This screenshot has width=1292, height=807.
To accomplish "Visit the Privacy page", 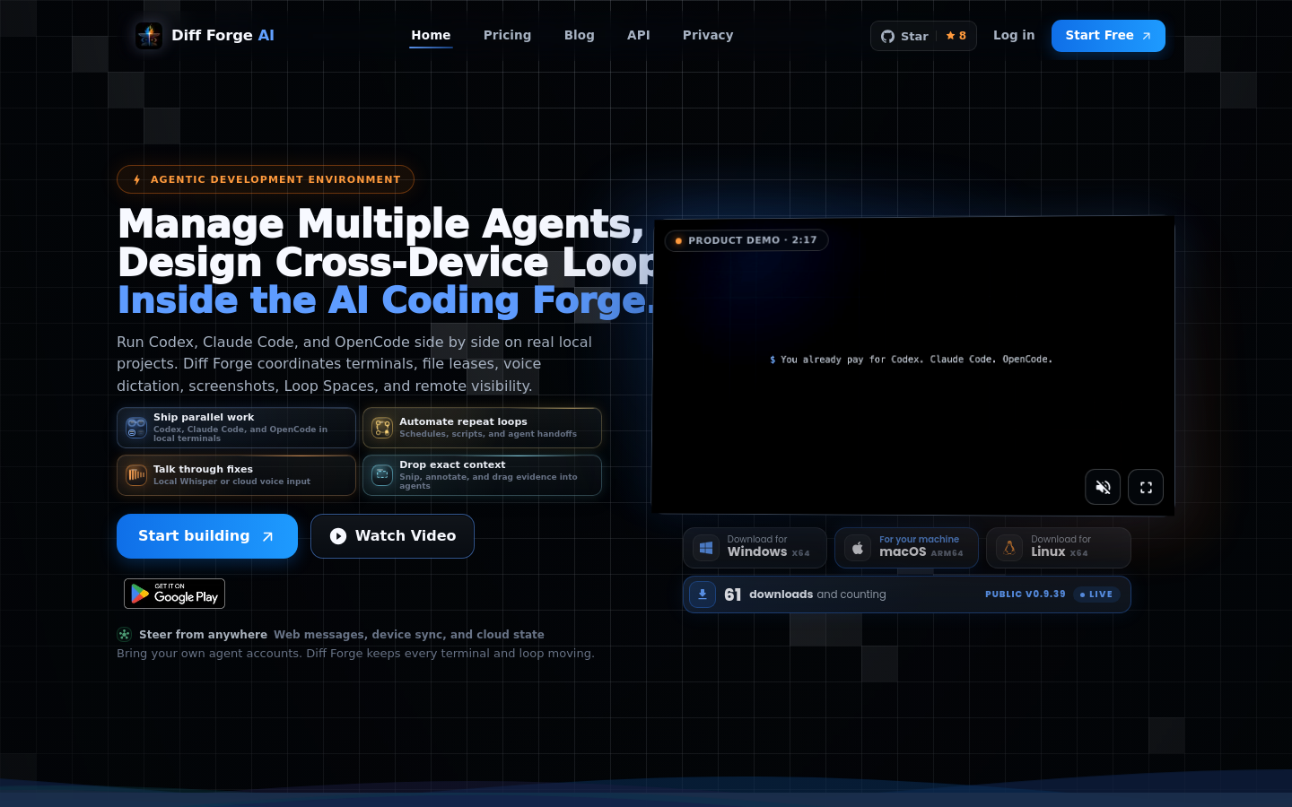I will coord(708,35).
